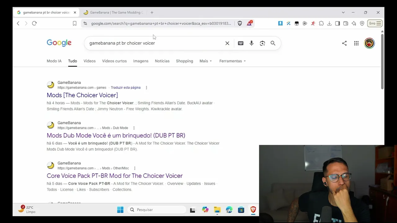Screen dimensions: 397x223
Task: Toggle the browser sidebar panel
Action: (x=337, y=23)
